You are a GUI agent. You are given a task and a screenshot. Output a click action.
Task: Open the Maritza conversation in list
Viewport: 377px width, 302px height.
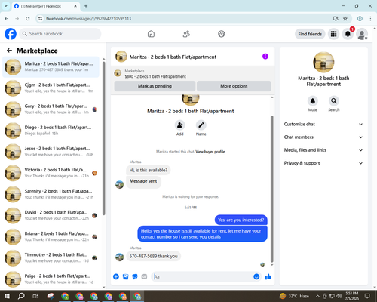click(x=51, y=67)
